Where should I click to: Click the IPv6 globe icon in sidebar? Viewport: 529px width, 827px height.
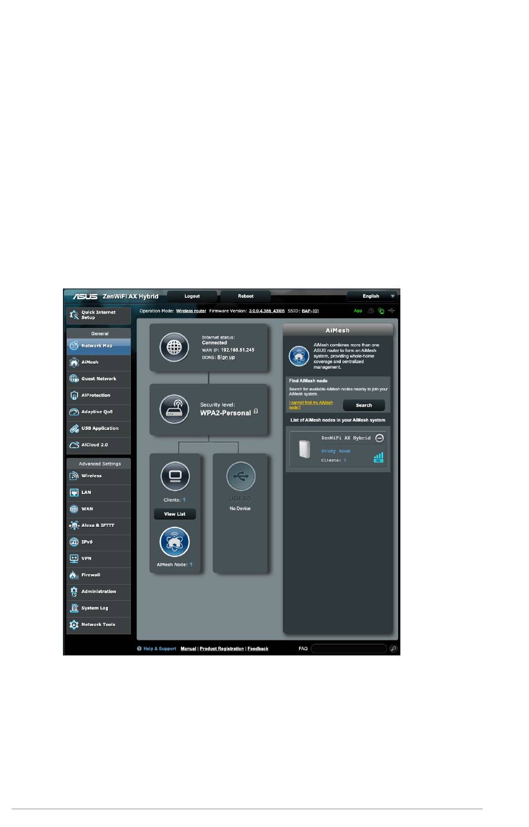click(74, 542)
